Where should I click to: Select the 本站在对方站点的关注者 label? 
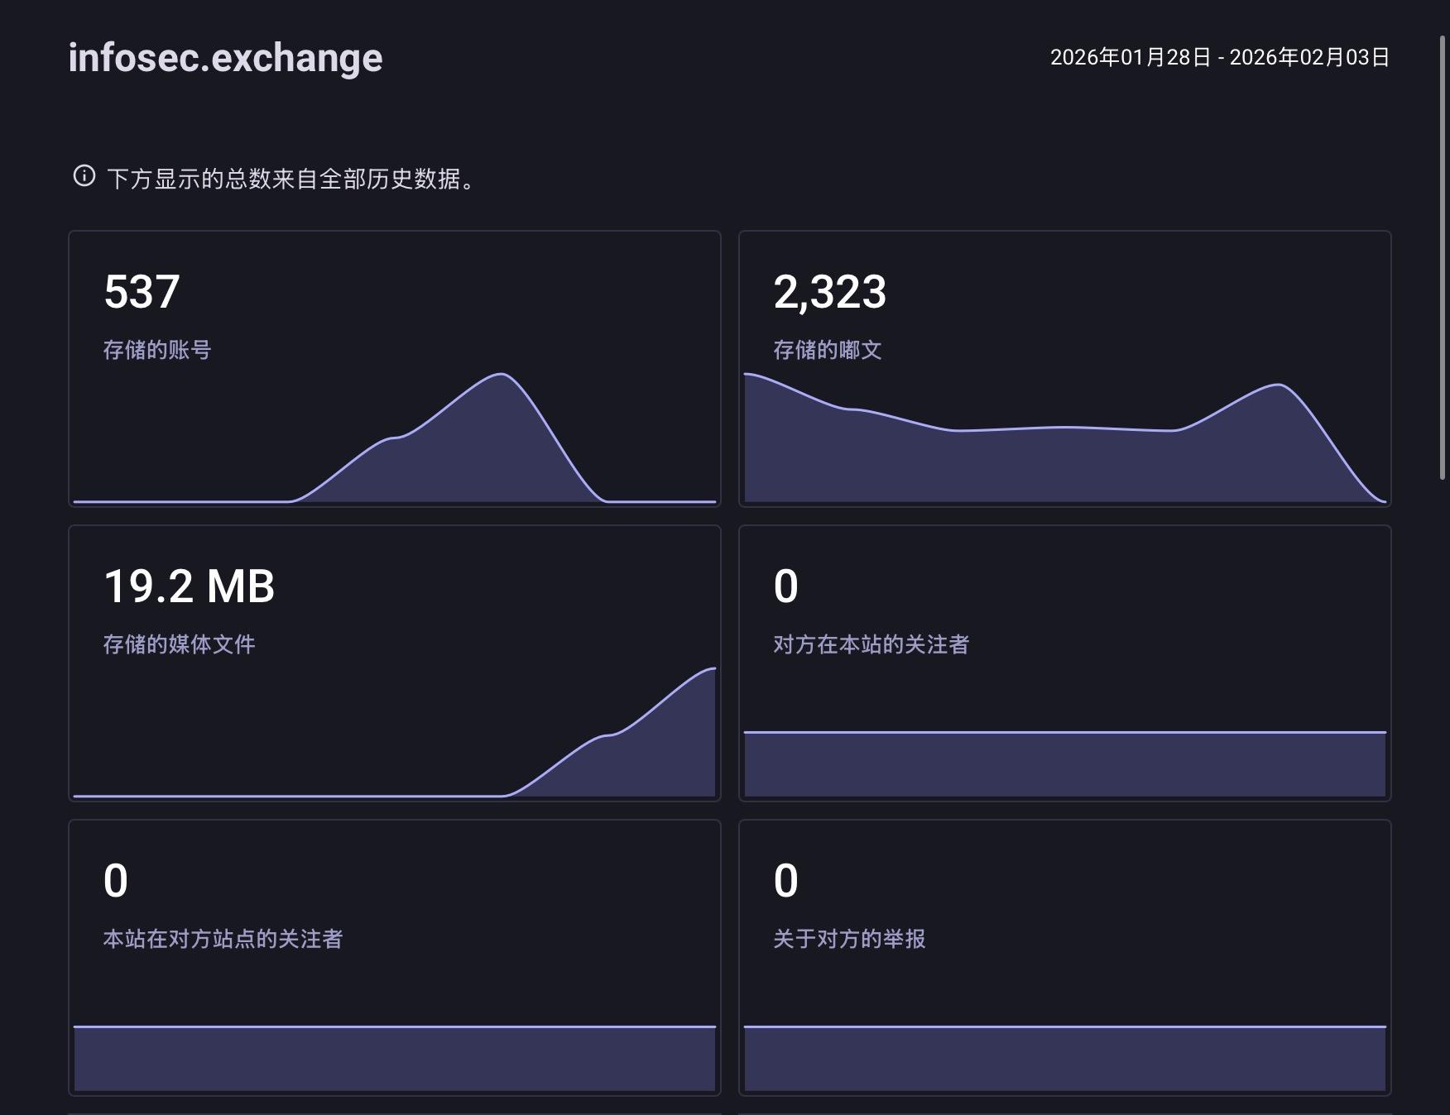223,939
